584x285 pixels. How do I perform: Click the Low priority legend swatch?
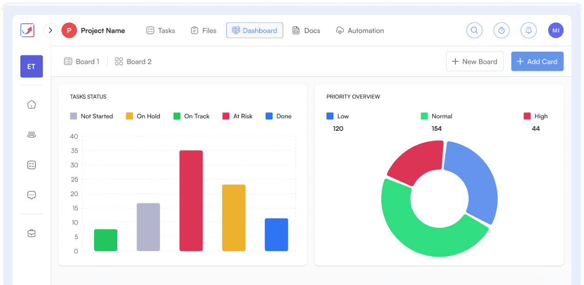point(330,116)
